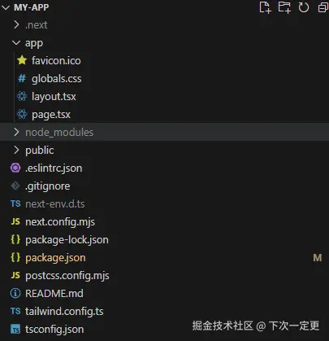Click the info icon of README.md
The width and height of the screenshot is (329, 341).
15,293
